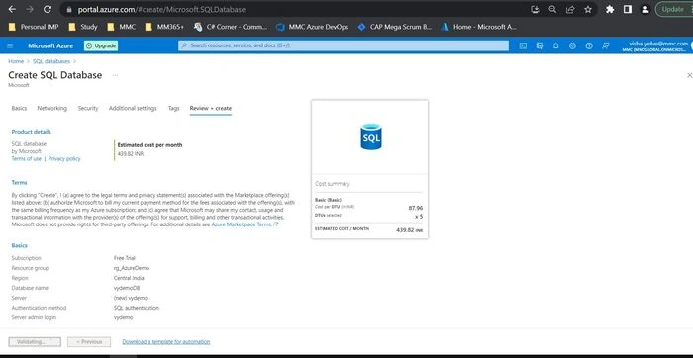
Task: Click the Cost summary heading
Action: 333,184
